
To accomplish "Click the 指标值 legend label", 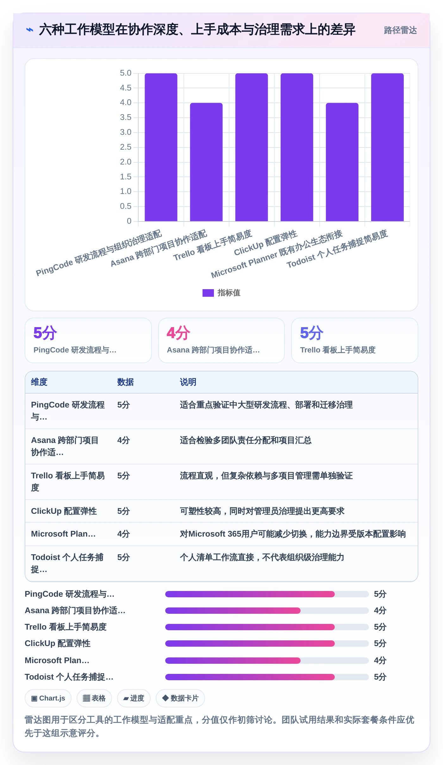I will coord(229,293).
